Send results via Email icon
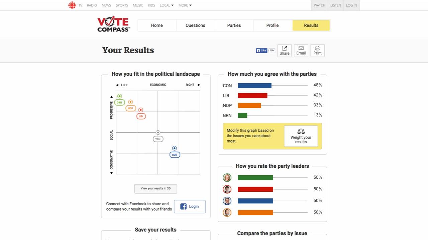The width and height of the screenshot is (428, 240). 301,51
